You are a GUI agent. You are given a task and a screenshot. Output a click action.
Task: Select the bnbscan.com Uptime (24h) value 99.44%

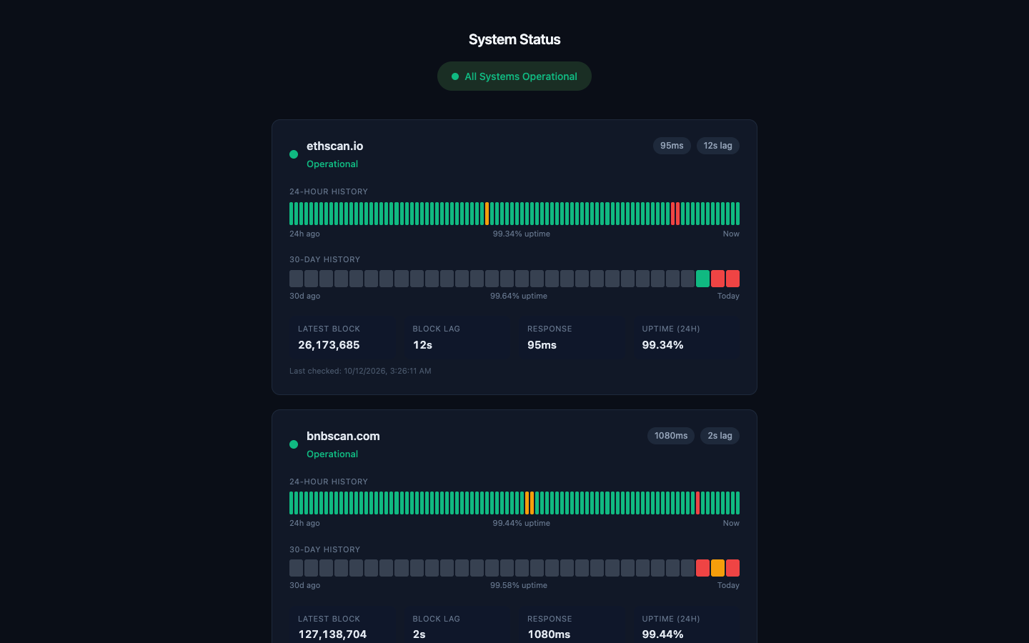[662, 634]
